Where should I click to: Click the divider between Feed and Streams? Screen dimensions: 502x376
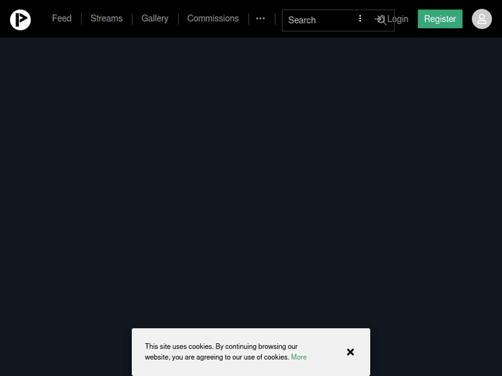point(81,19)
